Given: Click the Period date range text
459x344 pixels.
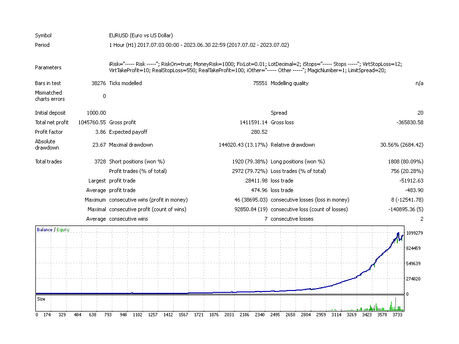Looking at the screenshot, I should point(199,45).
